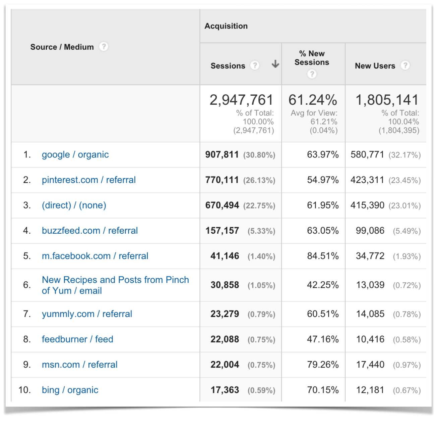Open the Source / Medium help tooltip
Screen dimensions: 439x423
[104, 47]
